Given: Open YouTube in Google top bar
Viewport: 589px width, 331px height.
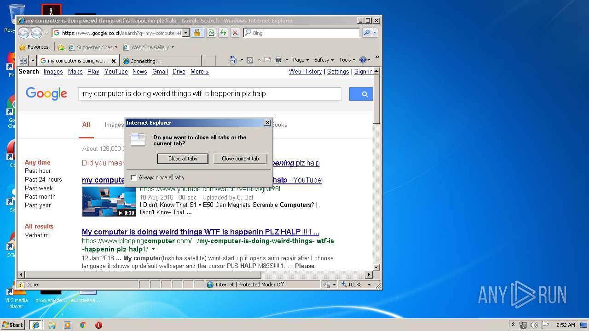Looking at the screenshot, I should pyautogui.click(x=116, y=71).
